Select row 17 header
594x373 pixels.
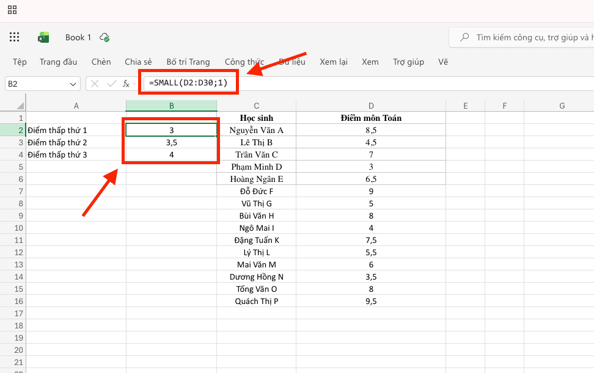(x=13, y=314)
